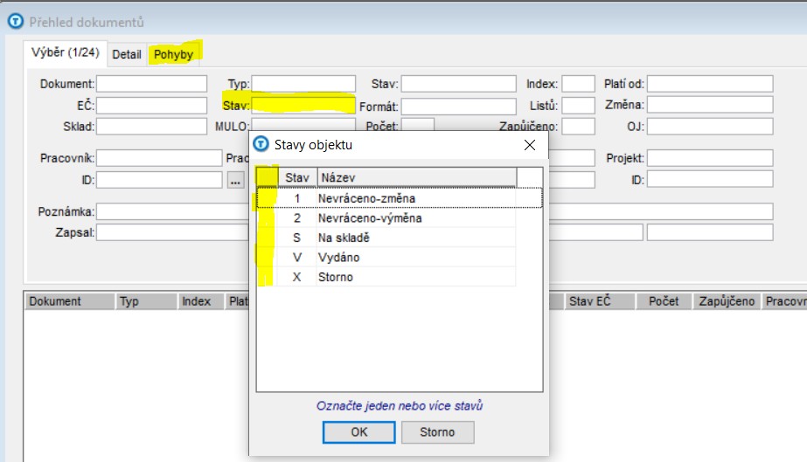Image resolution: width=807 pixels, height=462 pixels.
Task: Select the Na skladě row
Action: click(386, 238)
